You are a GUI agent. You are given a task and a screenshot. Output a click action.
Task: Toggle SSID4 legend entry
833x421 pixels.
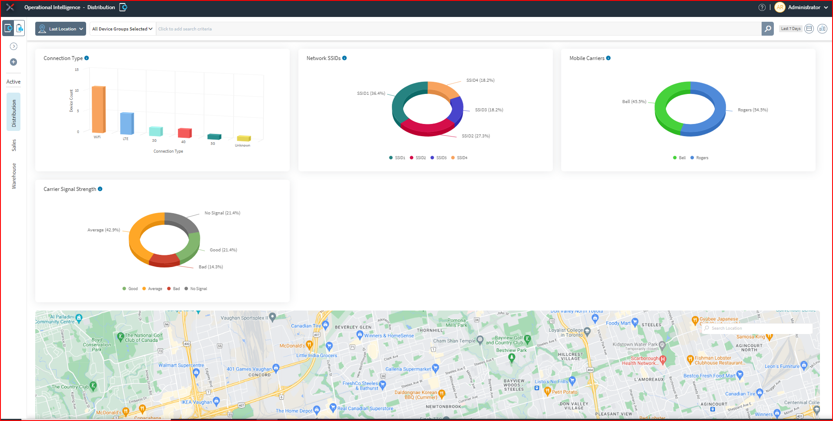click(459, 158)
